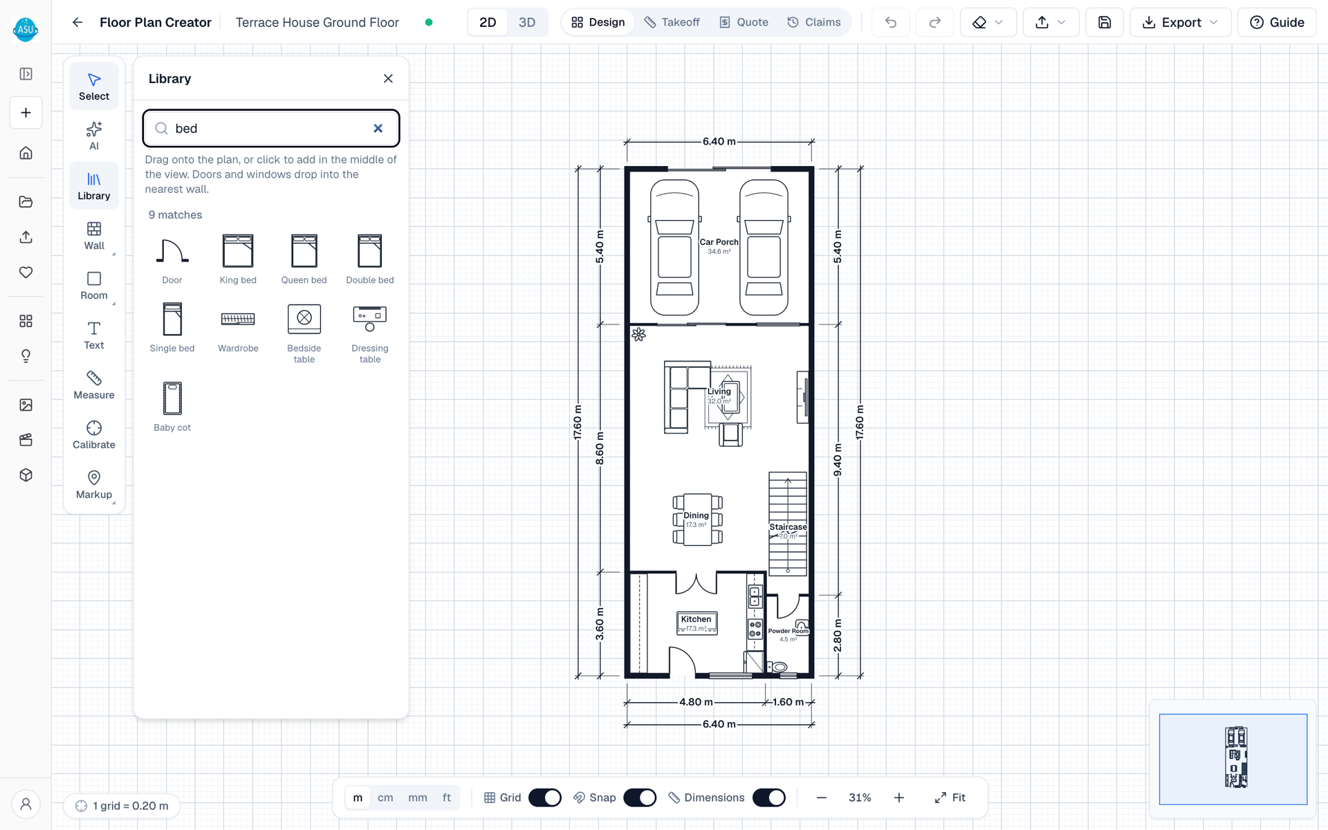The width and height of the screenshot is (1328, 830).
Task: Add the Door item from library
Action: pyautogui.click(x=172, y=259)
